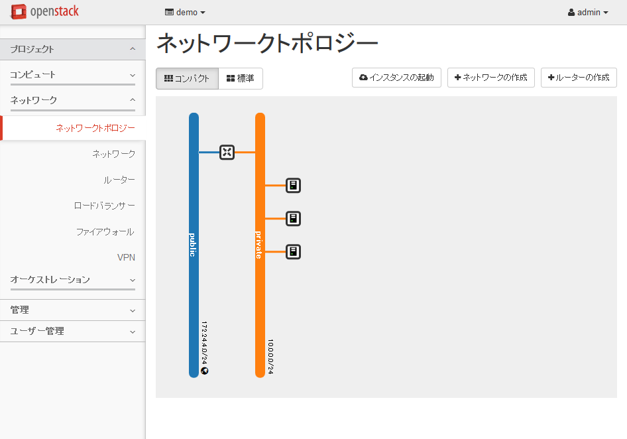Screen dimensions: 627x439
Task: Select the router icon between networks
Action: click(227, 152)
